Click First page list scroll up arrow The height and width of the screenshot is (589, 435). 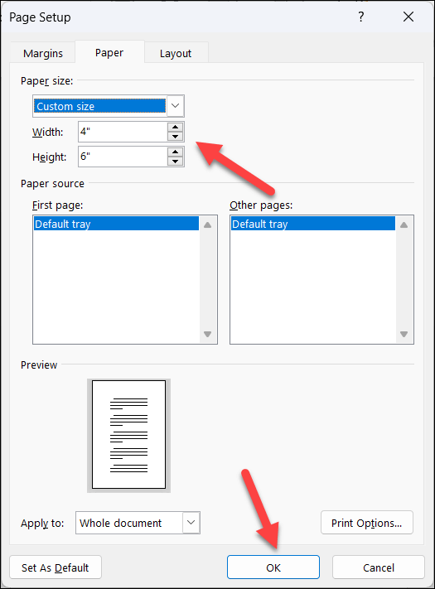(207, 224)
